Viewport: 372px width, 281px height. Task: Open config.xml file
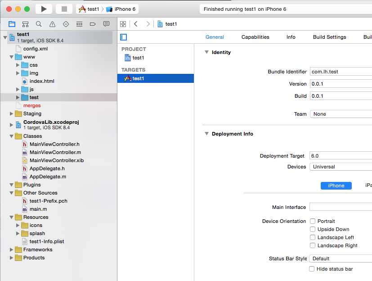tap(35, 49)
